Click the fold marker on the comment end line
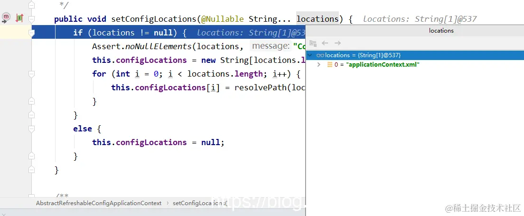 click(31, 5)
